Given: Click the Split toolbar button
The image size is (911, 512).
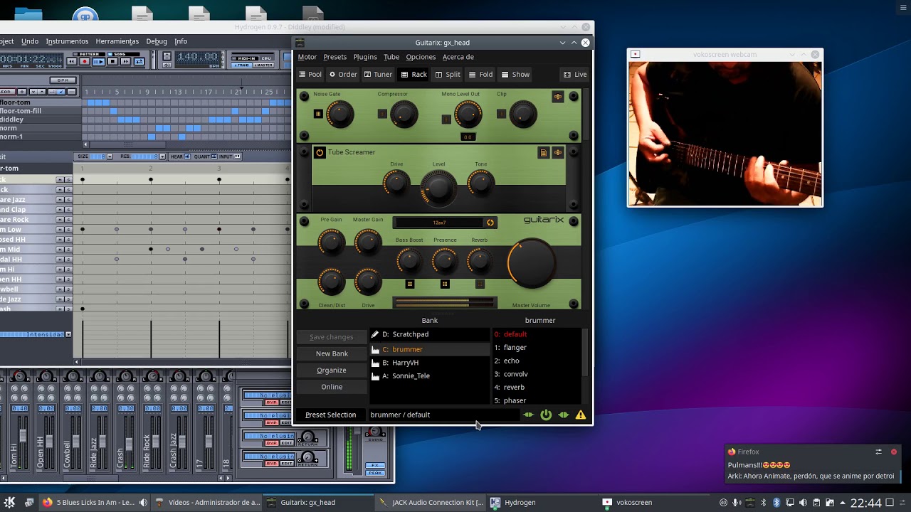Looking at the screenshot, I should pyautogui.click(x=448, y=74).
